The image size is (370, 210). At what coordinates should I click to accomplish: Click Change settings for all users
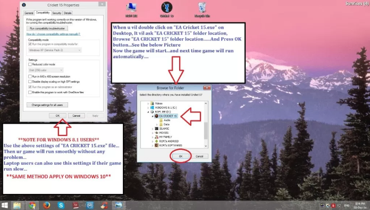coord(47,105)
